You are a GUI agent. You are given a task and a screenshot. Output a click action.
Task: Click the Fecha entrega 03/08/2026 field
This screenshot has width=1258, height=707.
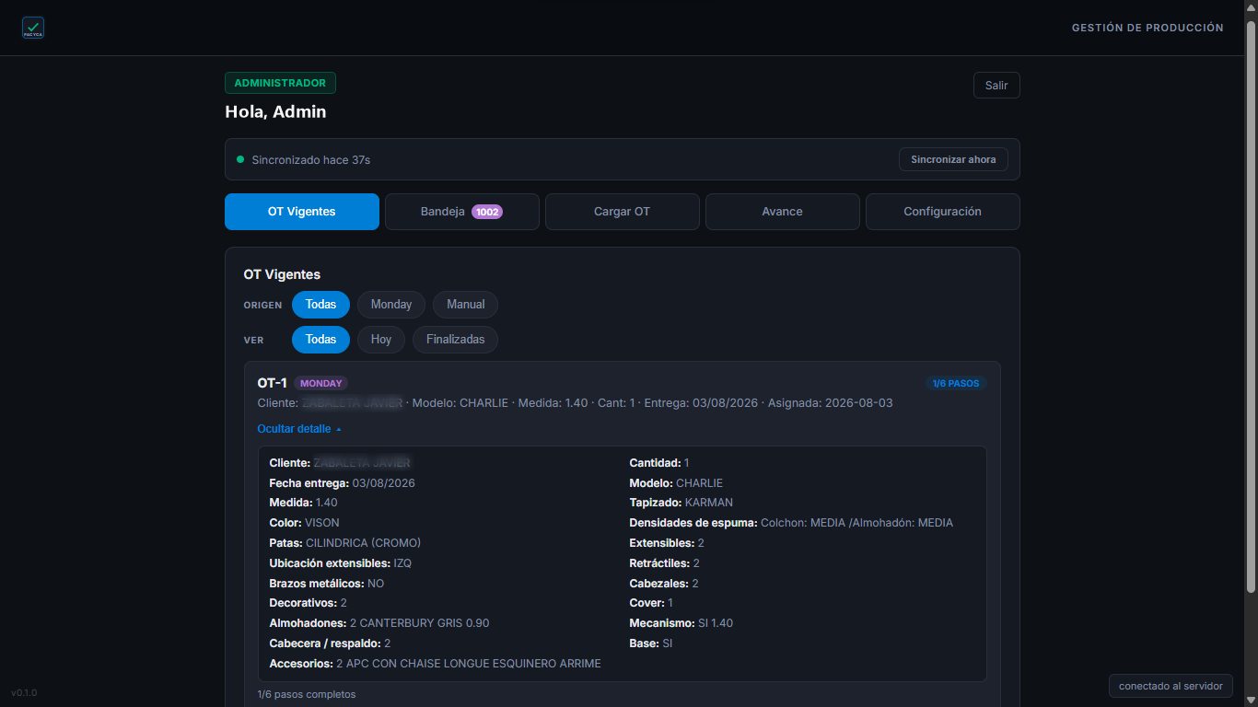(x=342, y=482)
